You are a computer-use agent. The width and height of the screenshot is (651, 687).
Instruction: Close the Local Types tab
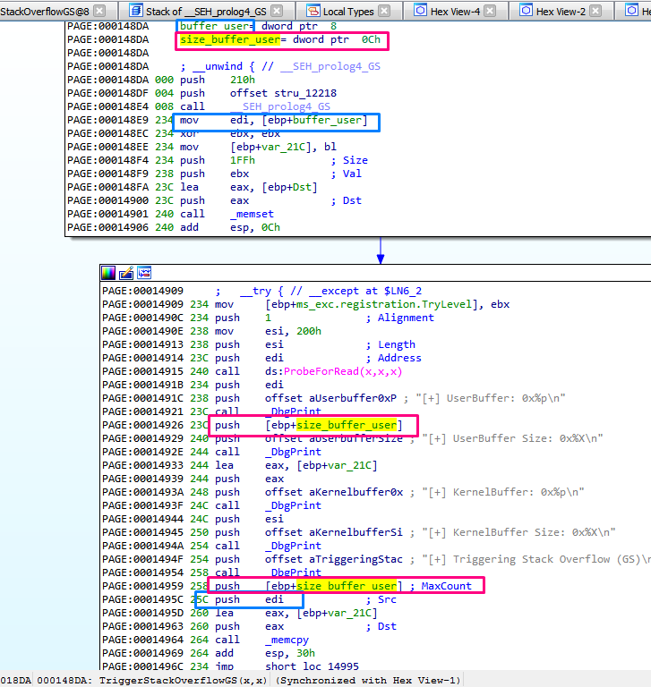pyautogui.click(x=384, y=11)
